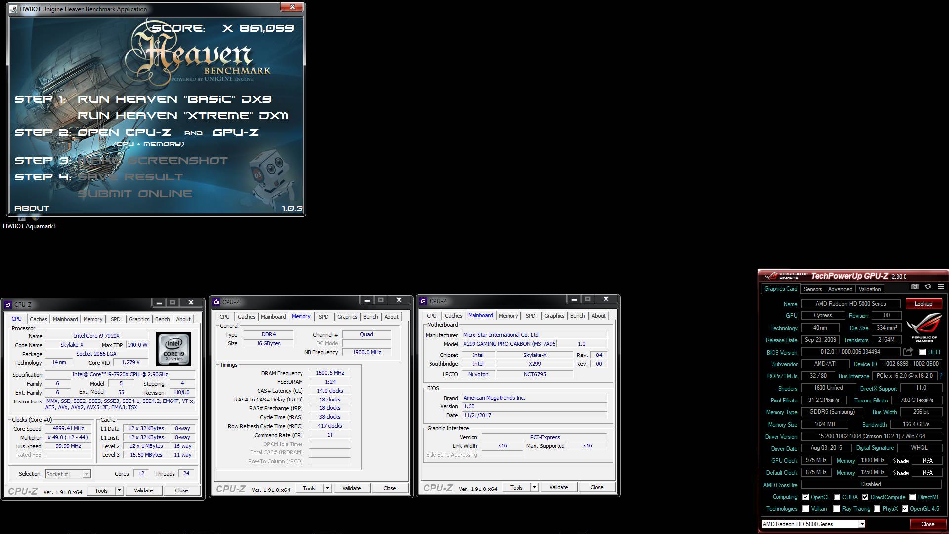Click the Driver Version field in GPU-Z
Viewport: 949px width, 534px height.
click(x=871, y=436)
